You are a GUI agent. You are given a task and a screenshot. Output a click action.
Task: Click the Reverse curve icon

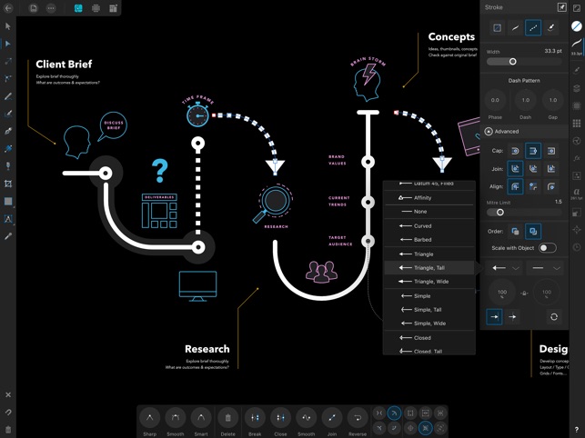(x=358, y=418)
